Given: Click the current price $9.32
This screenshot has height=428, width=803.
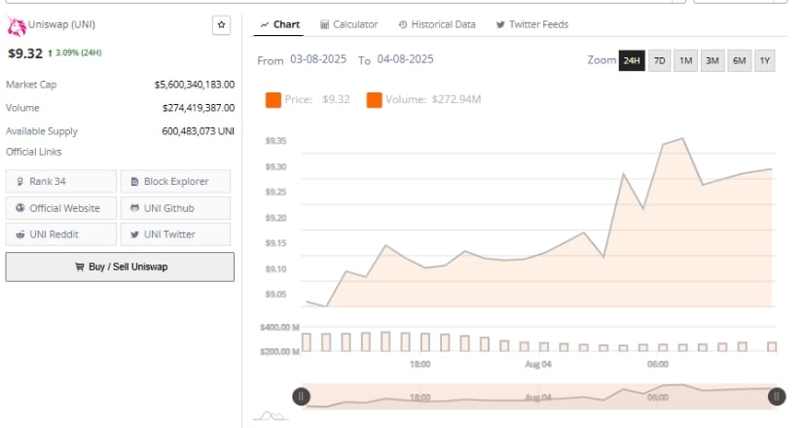Looking at the screenshot, I should [x=25, y=53].
